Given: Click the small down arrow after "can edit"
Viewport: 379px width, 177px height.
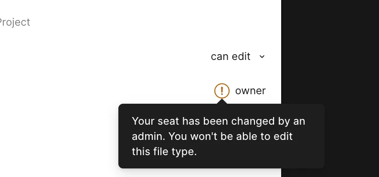Looking at the screenshot, I should click(x=262, y=57).
